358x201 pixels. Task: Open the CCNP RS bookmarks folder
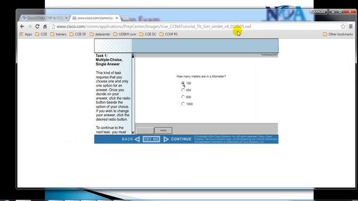coord(168,34)
